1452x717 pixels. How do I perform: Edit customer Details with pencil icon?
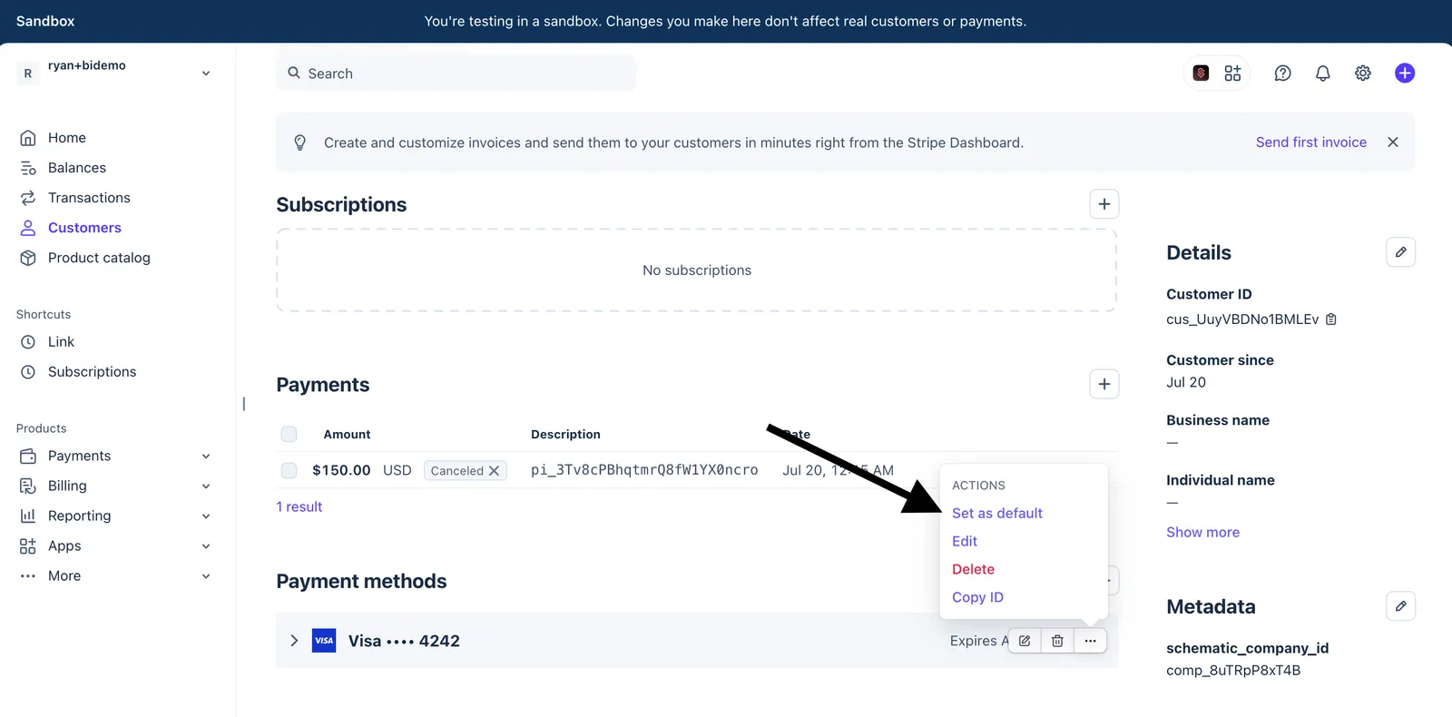pos(1401,252)
